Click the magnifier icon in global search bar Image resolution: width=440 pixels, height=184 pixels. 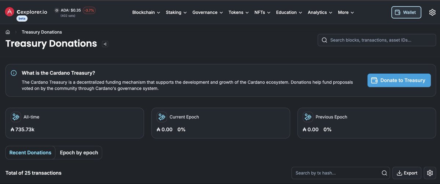[324, 40]
